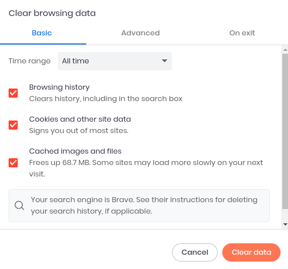This screenshot has width=288, height=269.
Task: Click the vertical scrollbar thumb
Action: coord(285,131)
